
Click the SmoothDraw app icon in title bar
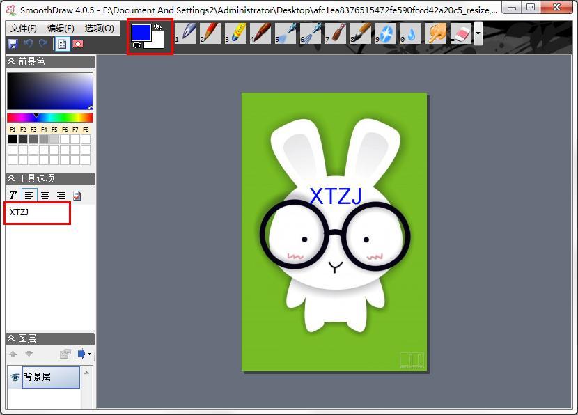11,9
